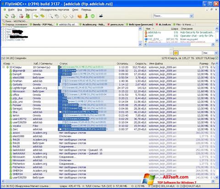Select the root user in hub list

pos(180,36)
